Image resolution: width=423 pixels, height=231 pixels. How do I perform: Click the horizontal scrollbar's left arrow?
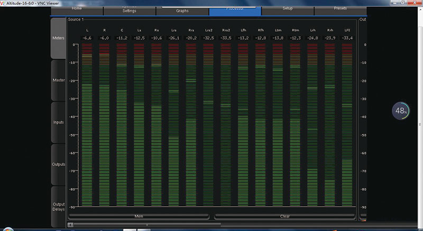pyautogui.click(x=70, y=225)
